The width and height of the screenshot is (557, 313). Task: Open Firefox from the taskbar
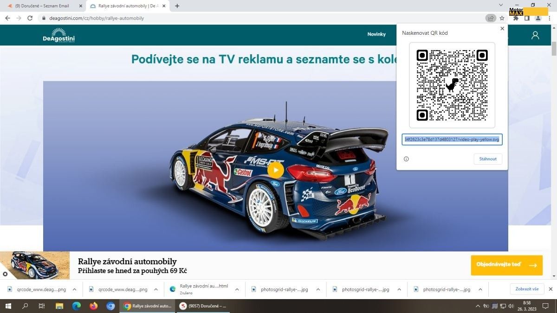(93, 306)
